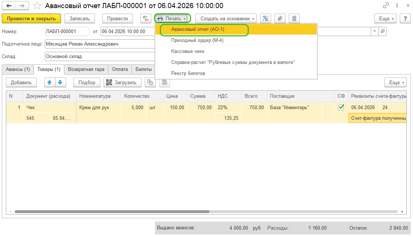Click the Количество column header
413x237 pixels.
[142, 96]
